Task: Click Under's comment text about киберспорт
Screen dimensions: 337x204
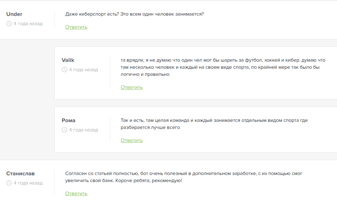Action: (x=134, y=14)
